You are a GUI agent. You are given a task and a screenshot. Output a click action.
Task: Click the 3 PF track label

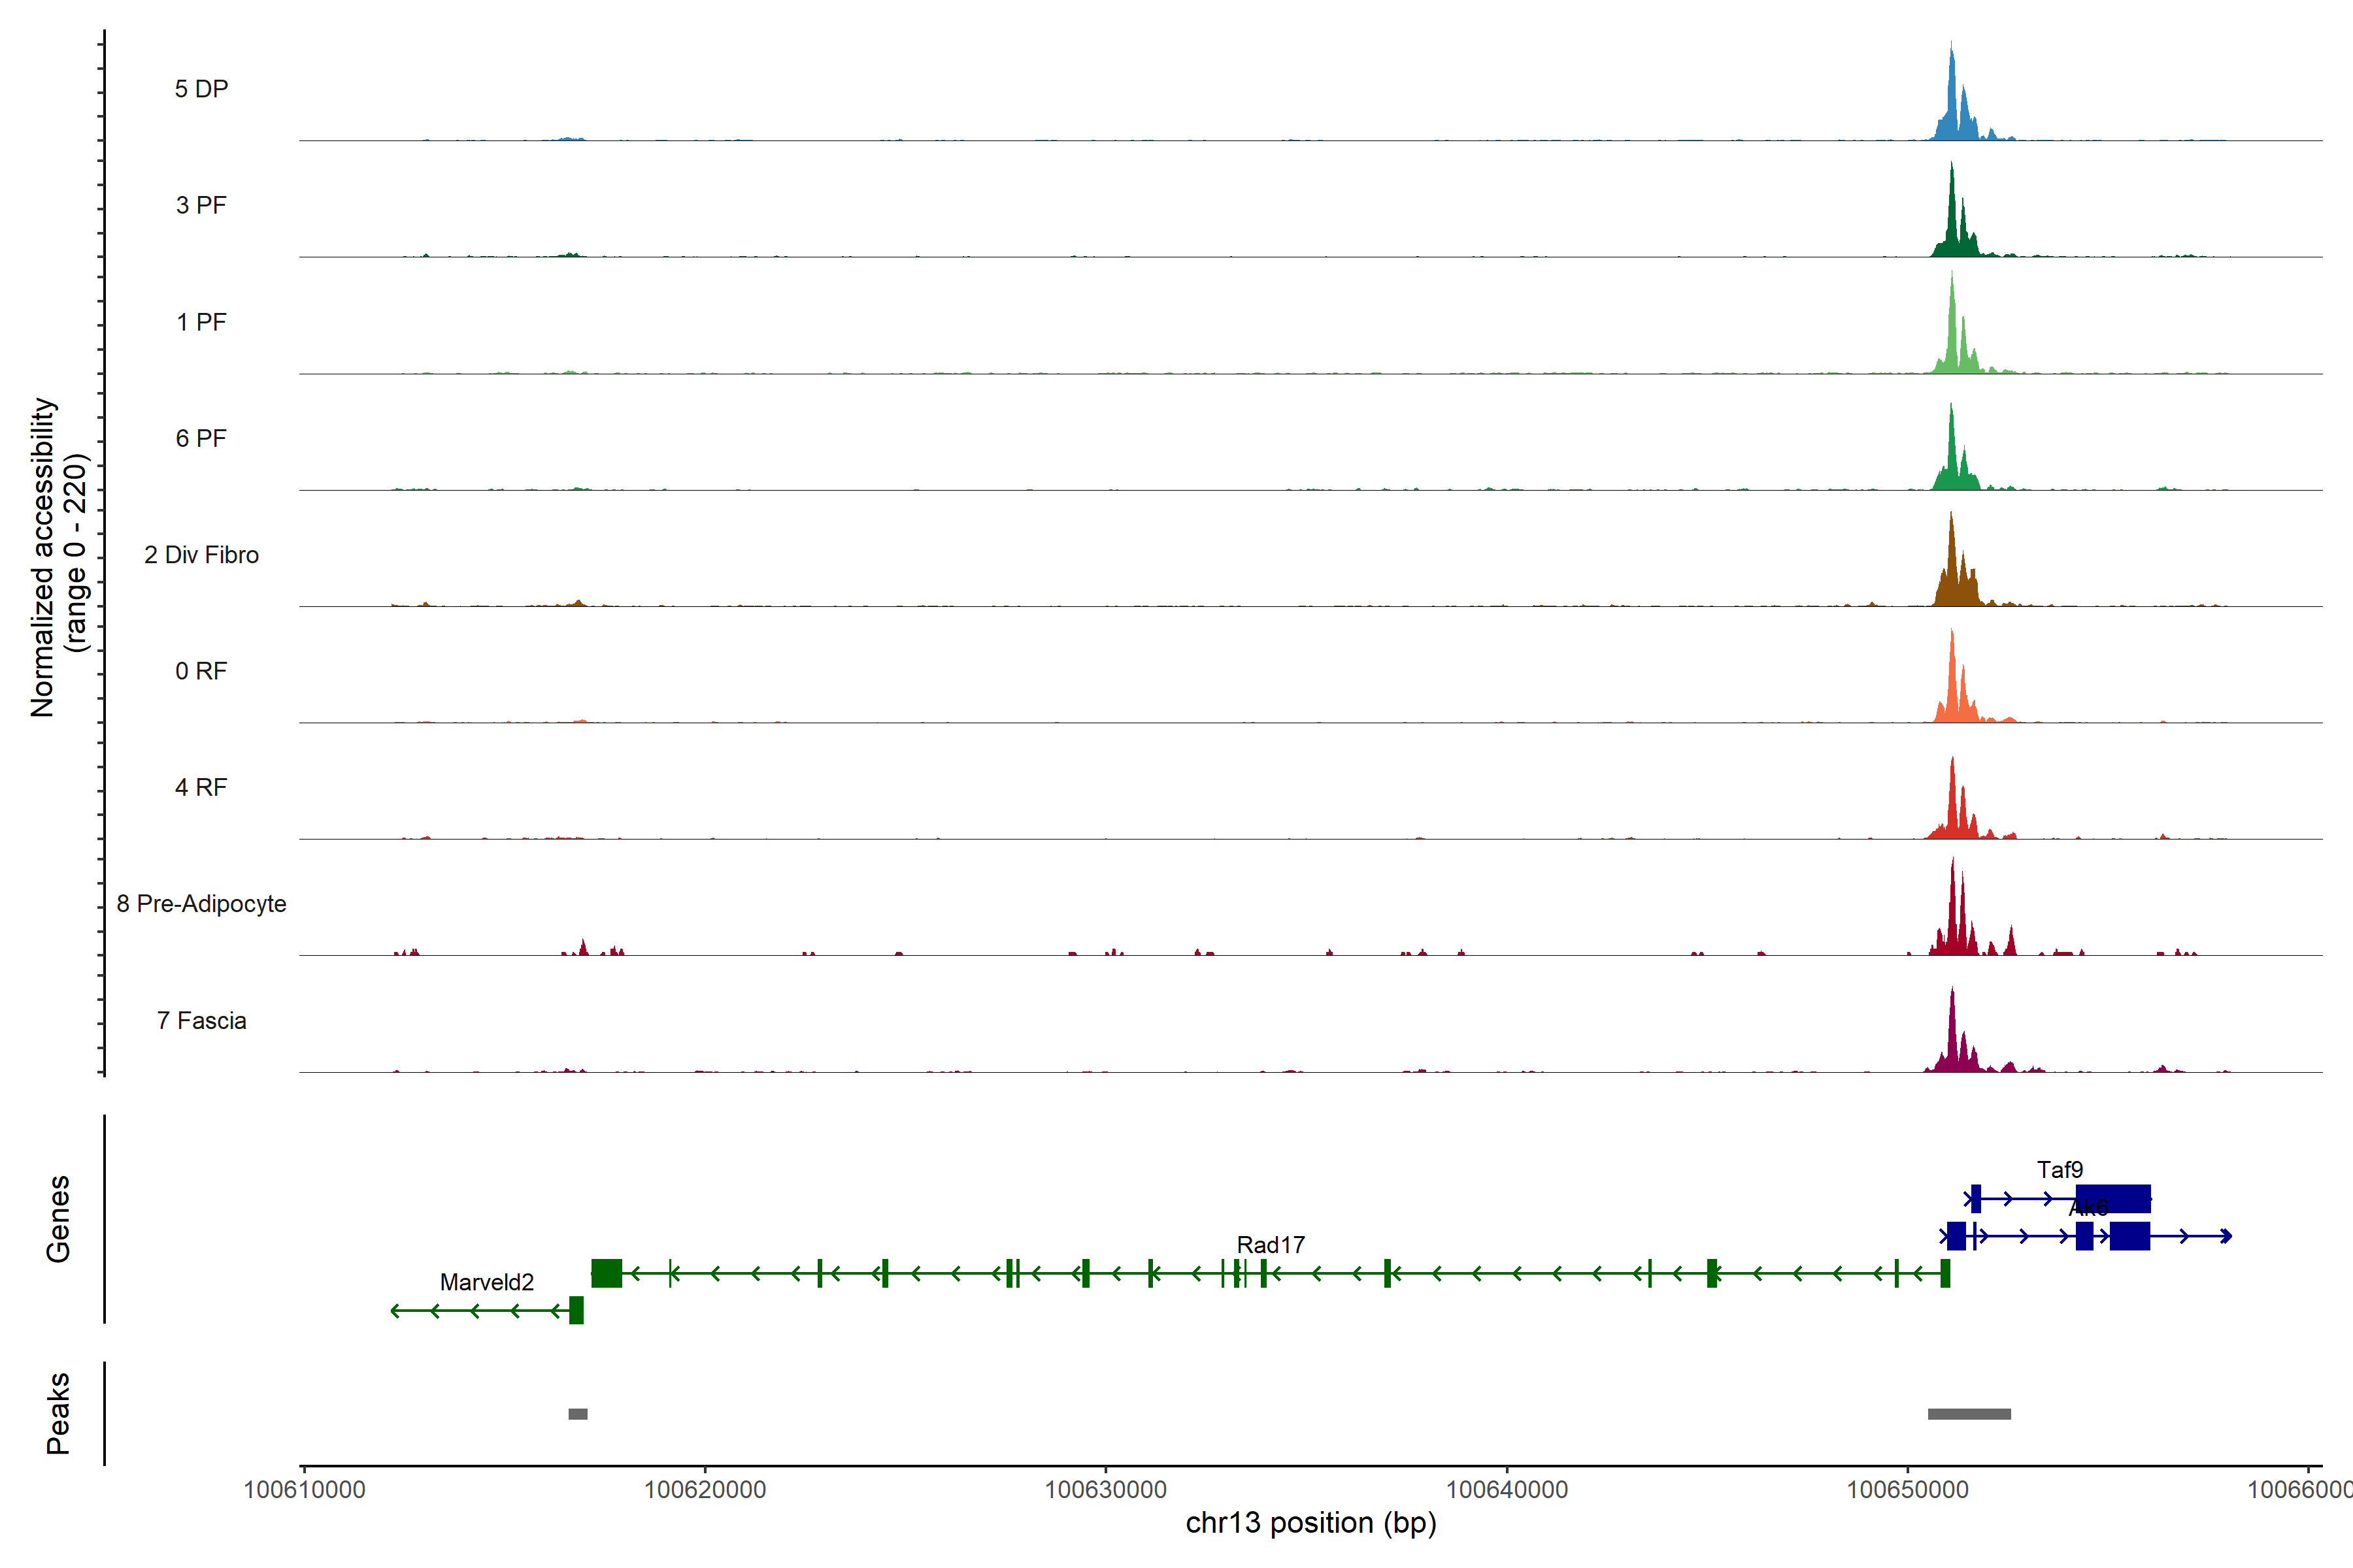(x=201, y=205)
